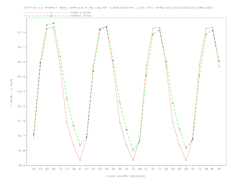Screen dimensions: 239x184
Task: Click the 78 forecast hour tick label
Action: tap(206, 169)
